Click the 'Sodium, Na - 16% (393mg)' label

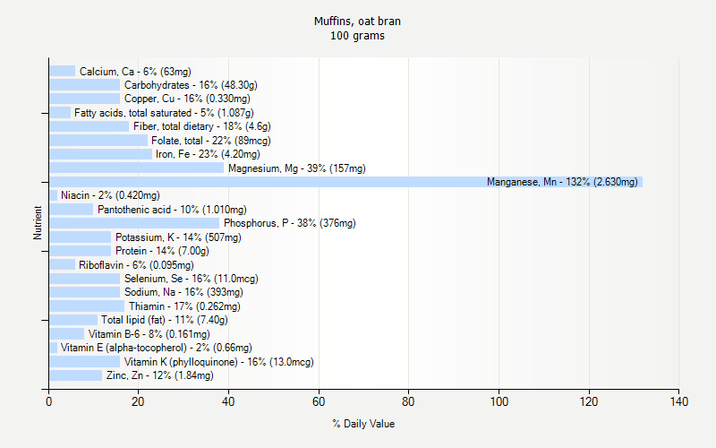[183, 292]
